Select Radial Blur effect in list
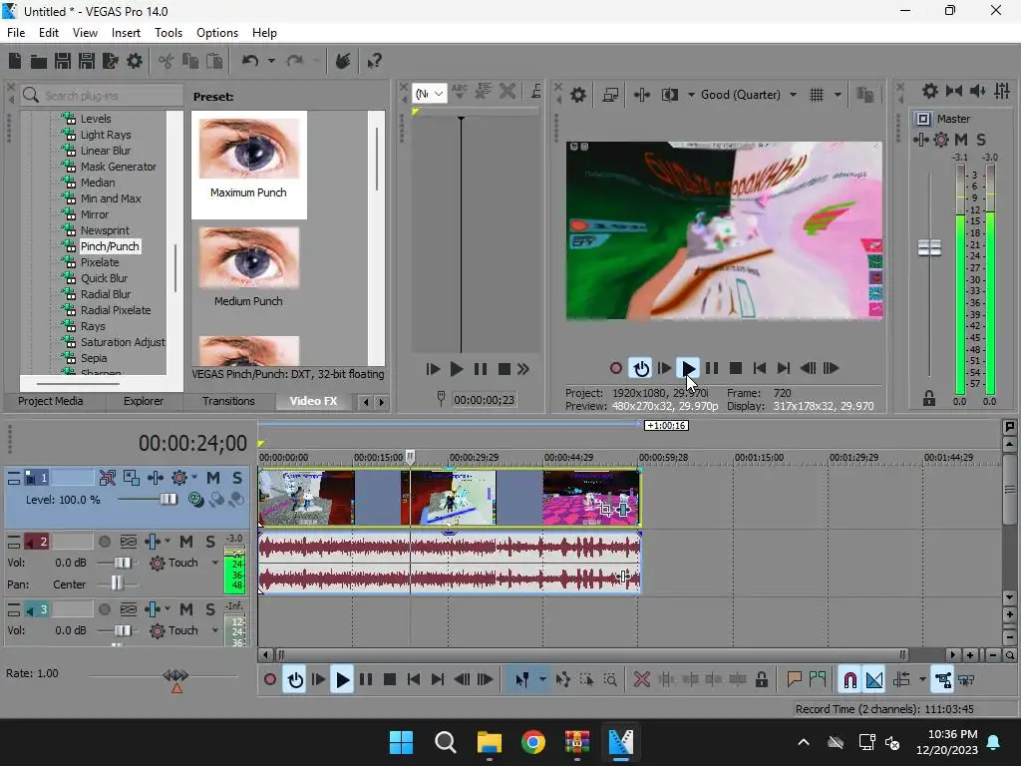The image size is (1021, 766). [106, 294]
